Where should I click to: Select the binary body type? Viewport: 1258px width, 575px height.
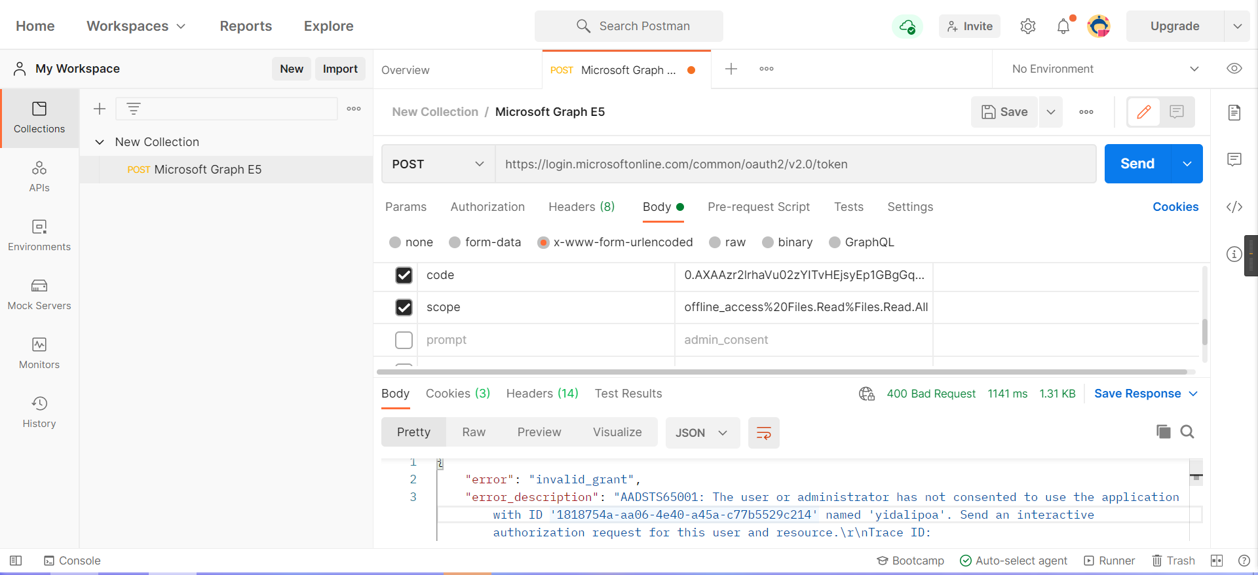(x=768, y=242)
